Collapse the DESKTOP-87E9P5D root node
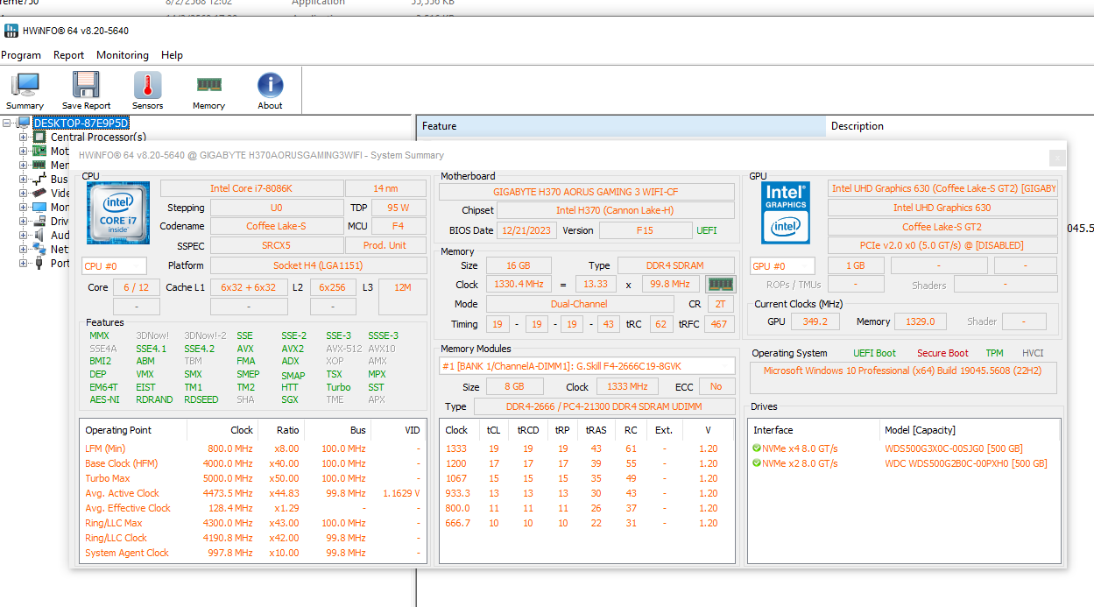The height and width of the screenshot is (607, 1094). [x=8, y=124]
